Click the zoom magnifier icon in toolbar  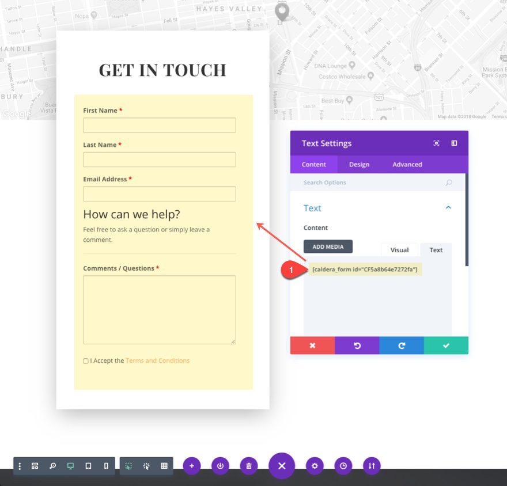(52, 466)
